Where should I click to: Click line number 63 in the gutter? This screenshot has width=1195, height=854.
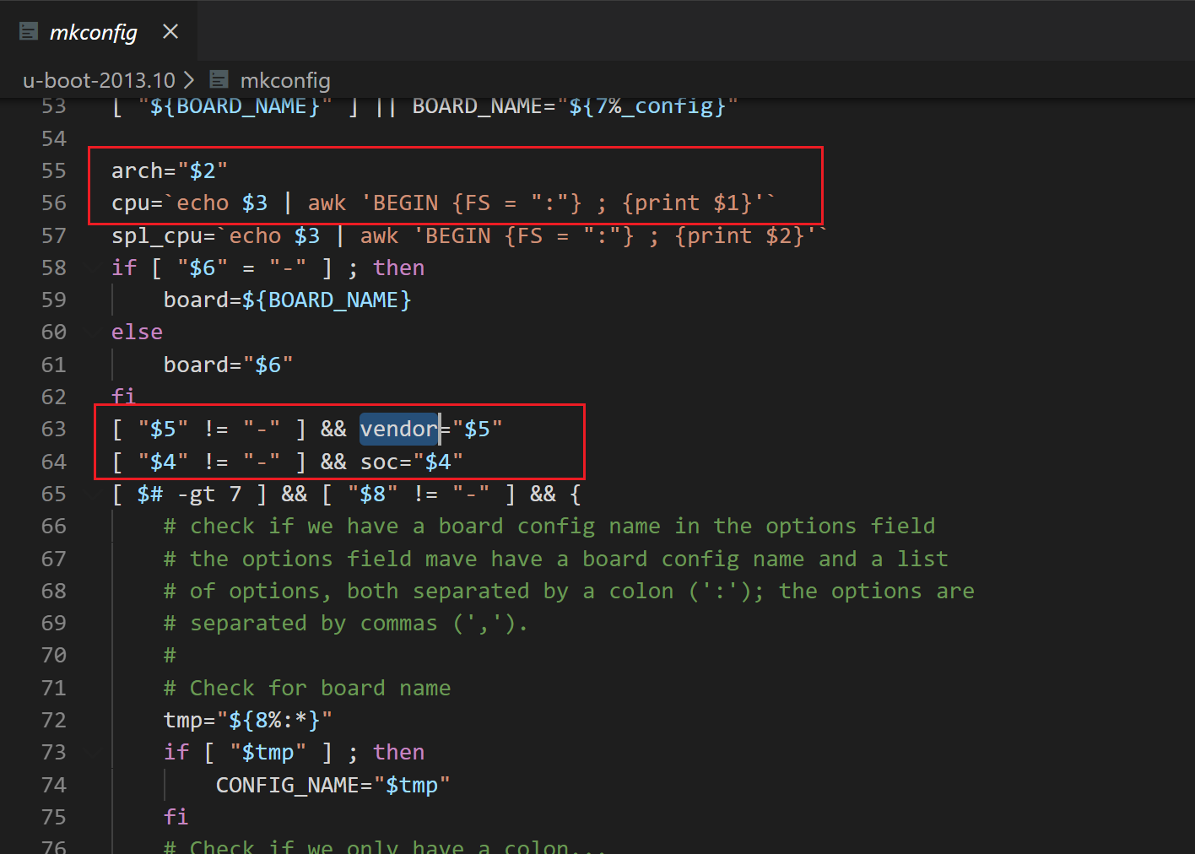click(x=54, y=430)
